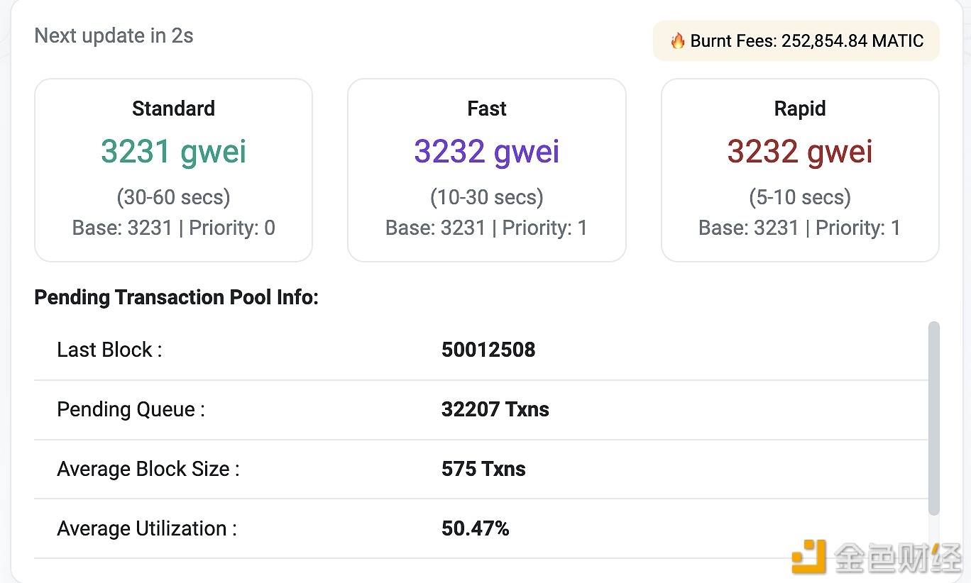Click the Rapid gas price card title
This screenshot has width=971, height=583.
[800, 109]
